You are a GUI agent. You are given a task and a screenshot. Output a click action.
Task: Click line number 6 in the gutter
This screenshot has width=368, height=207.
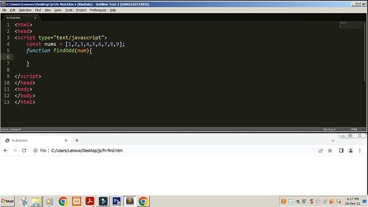pos(8,57)
